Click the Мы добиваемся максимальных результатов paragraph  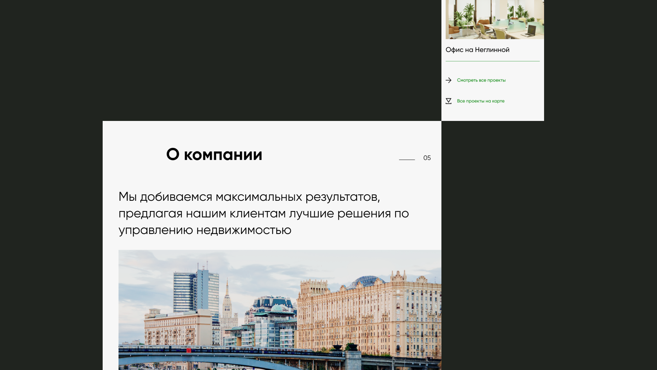point(263,213)
